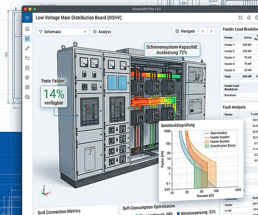The height and width of the screenshot is (215, 258).
Task: Go to previous view arrow
Action: click(203, 31)
